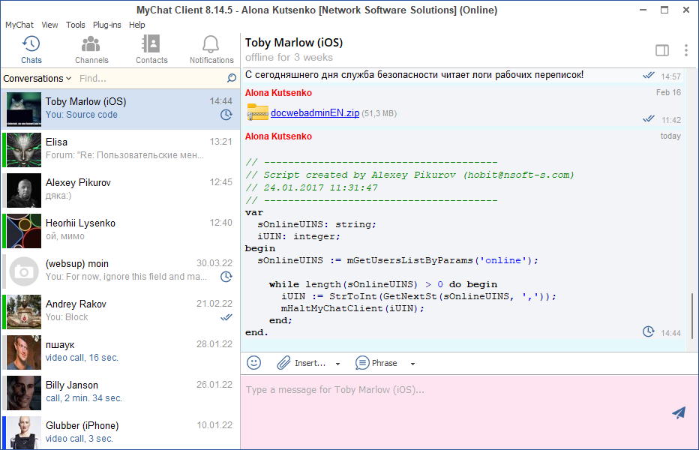Open the emoji picker
The height and width of the screenshot is (450, 699).
click(253, 362)
